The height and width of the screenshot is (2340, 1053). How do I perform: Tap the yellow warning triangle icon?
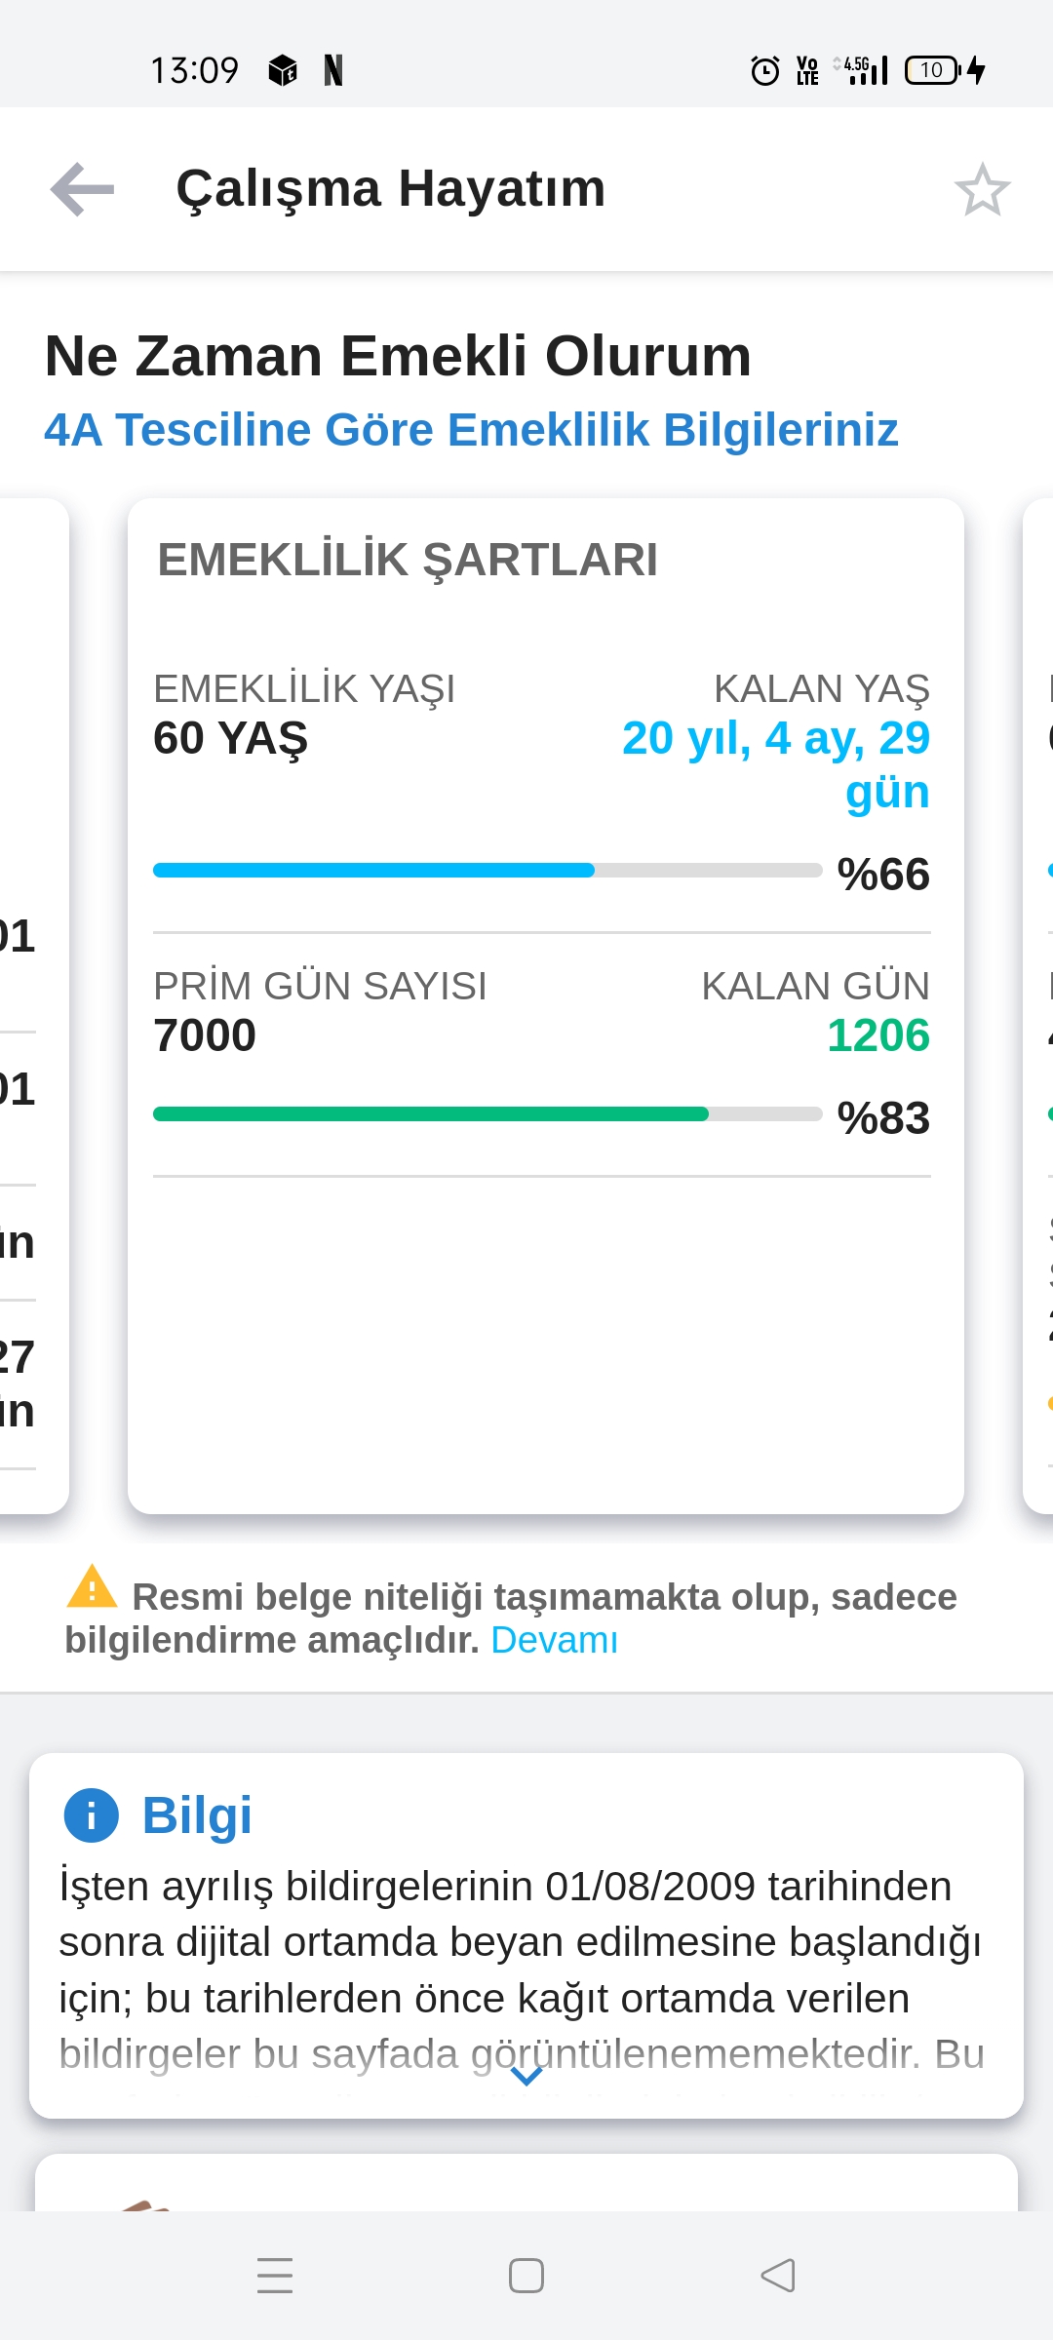(92, 1586)
